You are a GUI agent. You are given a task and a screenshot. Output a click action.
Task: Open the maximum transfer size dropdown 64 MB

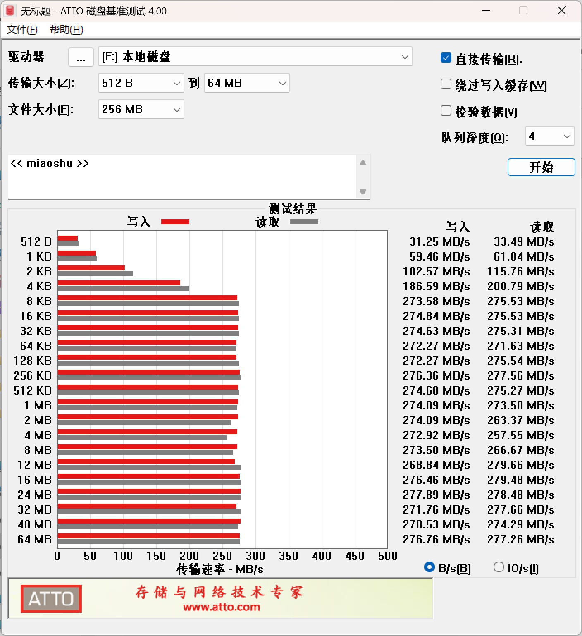coord(247,83)
